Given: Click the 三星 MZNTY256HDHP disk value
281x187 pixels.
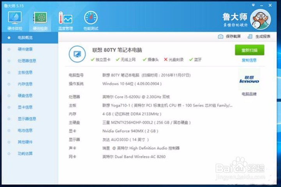Looking at the screenshot, I should [x=146, y=123].
